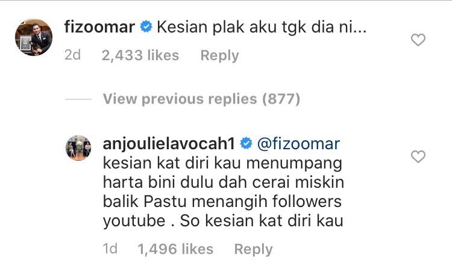Select the reply text starting 'kesian kat diri kau menumpang'
452x266 pixels.
(x=224, y=192)
